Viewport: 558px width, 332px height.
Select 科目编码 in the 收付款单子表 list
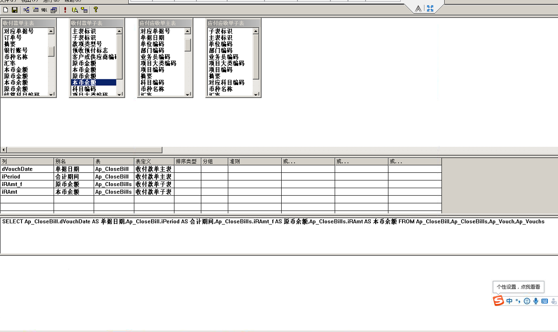(x=84, y=89)
